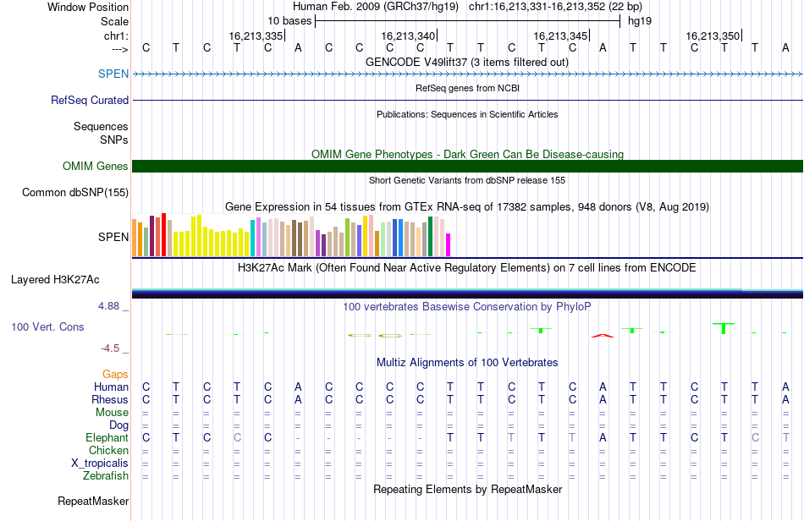Image resolution: width=804 pixels, height=521 pixels.
Task: Click the Elephant species label
Action: 107,437
